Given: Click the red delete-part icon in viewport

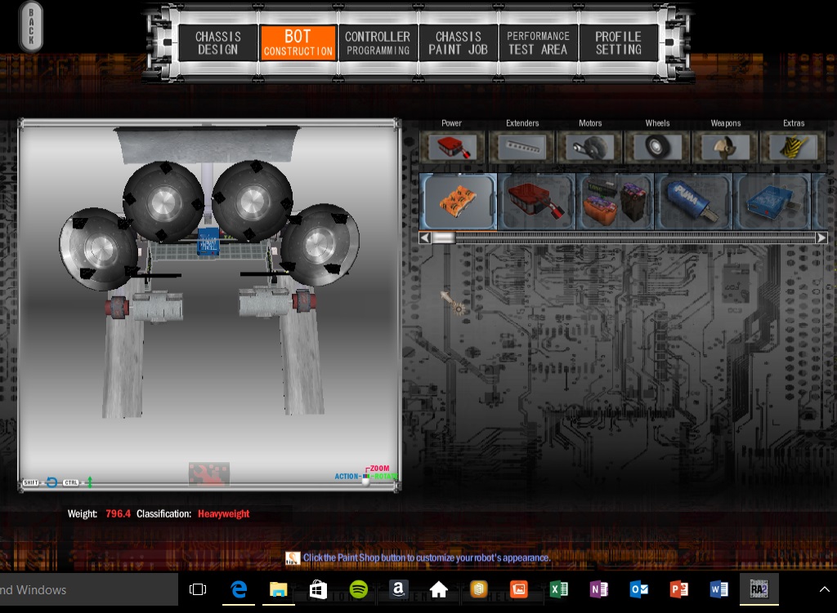Looking at the screenshot, I should 208,474.
